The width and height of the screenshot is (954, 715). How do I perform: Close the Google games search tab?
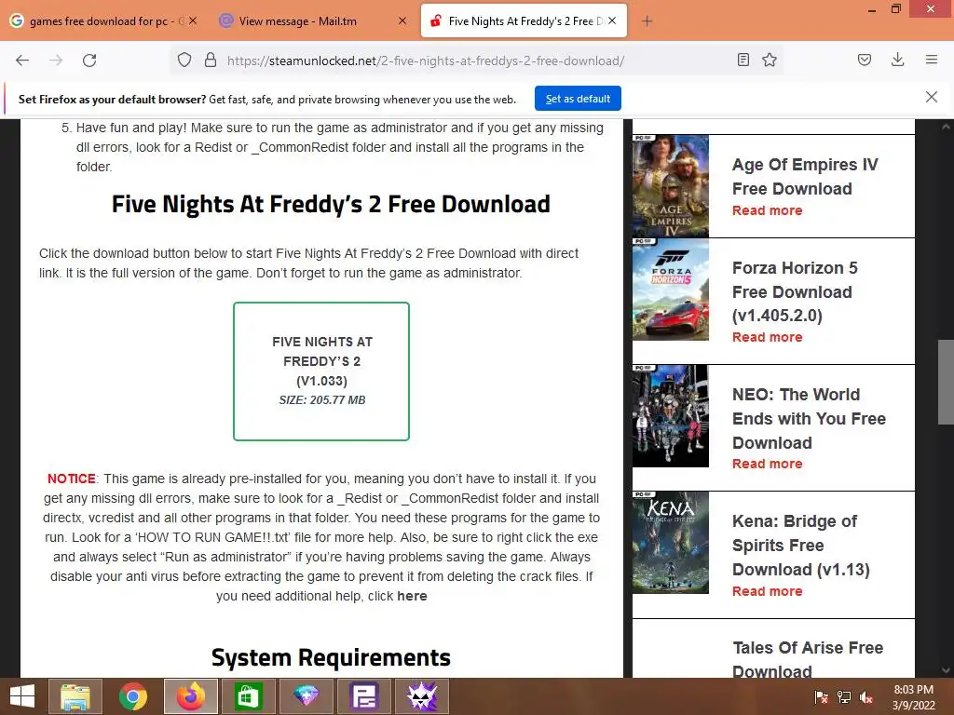point(192,20)
